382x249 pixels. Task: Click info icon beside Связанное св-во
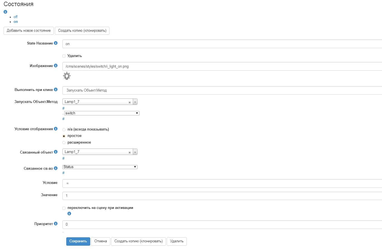pyautogui.click(x=56, y=168)
